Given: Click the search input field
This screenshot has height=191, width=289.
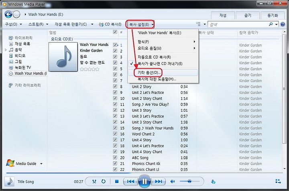Looking at the screenshot, I should pyautogui.click(x=238, y=24).
